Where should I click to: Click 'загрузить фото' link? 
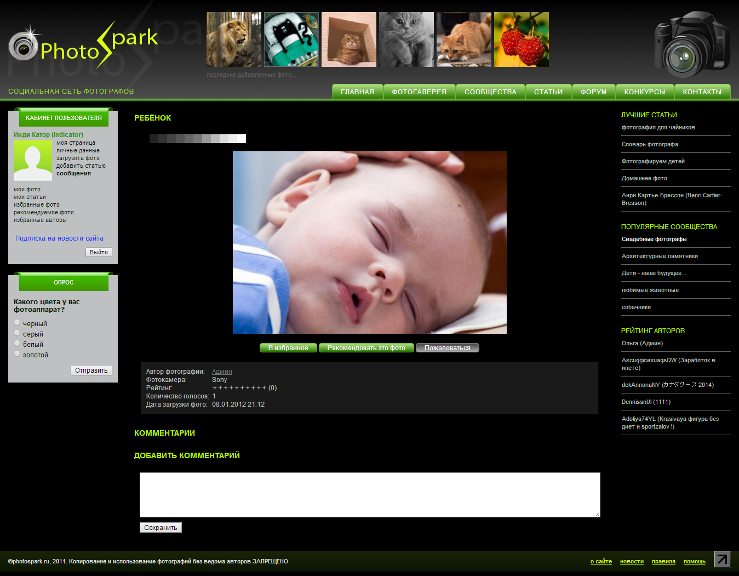pyautogui.click(x=78, y=158)
